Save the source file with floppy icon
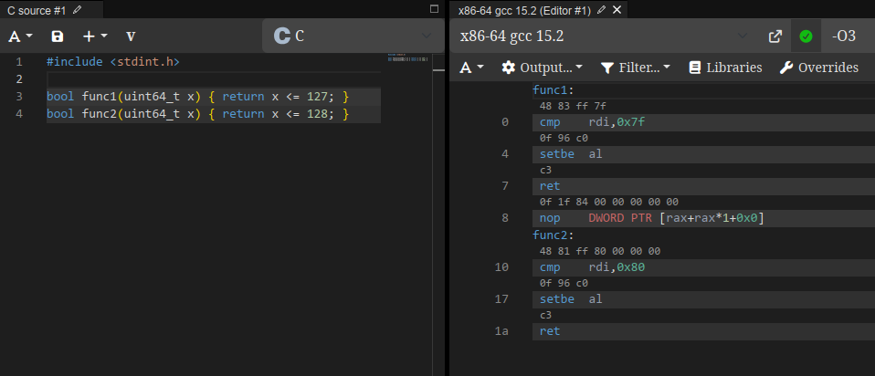Viewport: 875px width, 376px height. point(58,37)
